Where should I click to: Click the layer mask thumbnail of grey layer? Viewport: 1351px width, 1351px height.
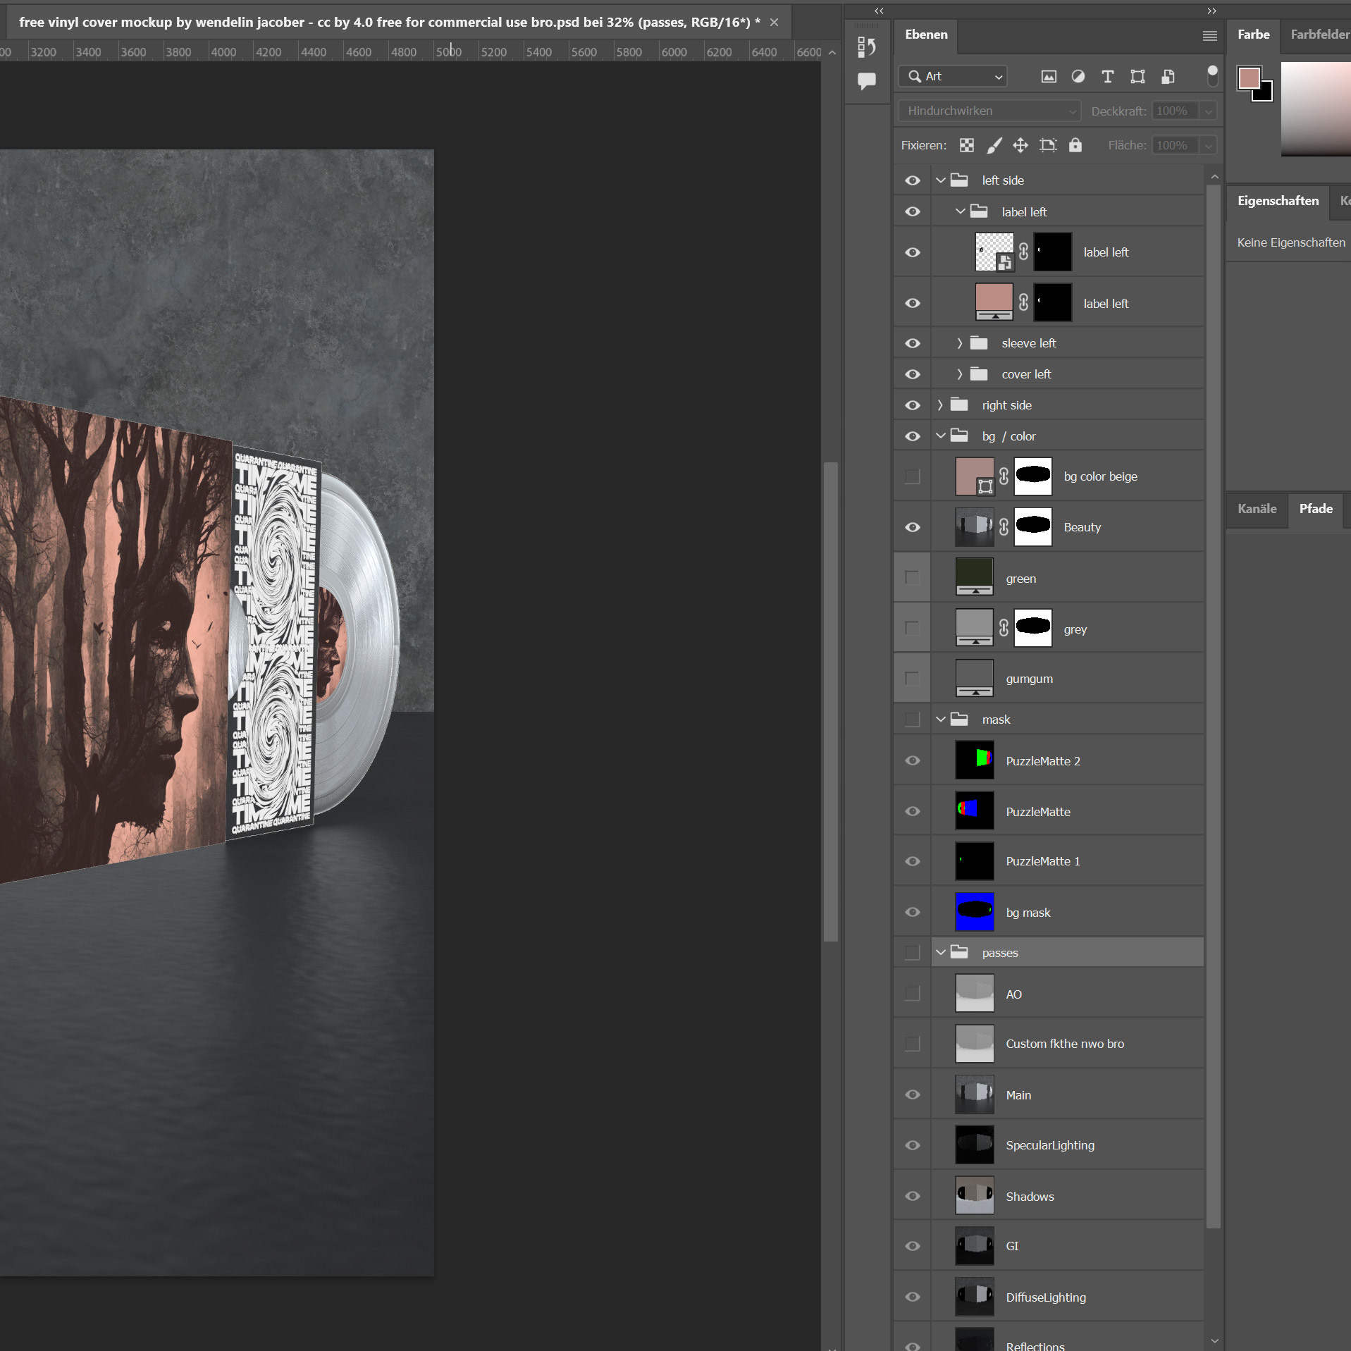(1032, 628)
